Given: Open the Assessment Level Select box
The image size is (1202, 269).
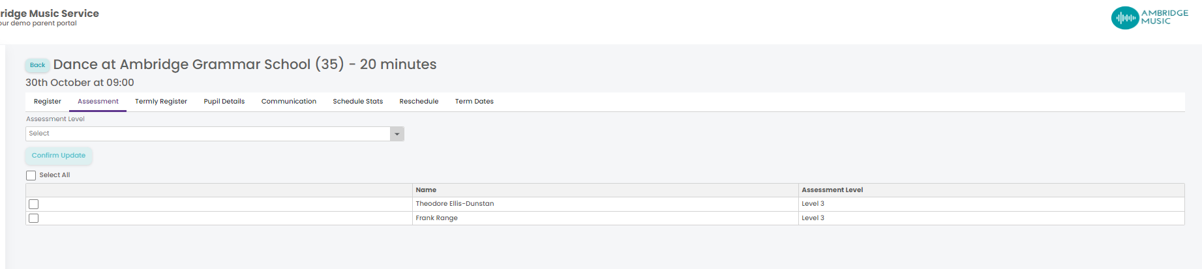Looking at the screenshot, I should click(x=215, y=134).
